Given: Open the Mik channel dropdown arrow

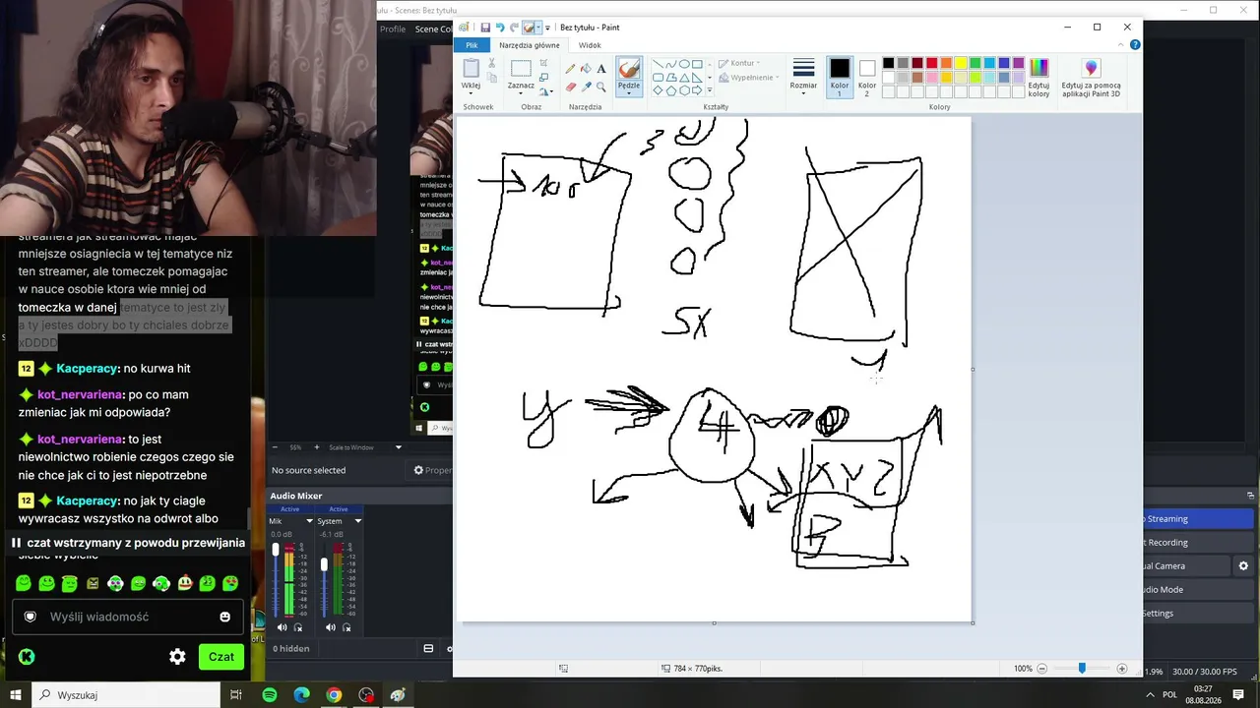Looking at the screenshot, I should [x=309, y=521].
